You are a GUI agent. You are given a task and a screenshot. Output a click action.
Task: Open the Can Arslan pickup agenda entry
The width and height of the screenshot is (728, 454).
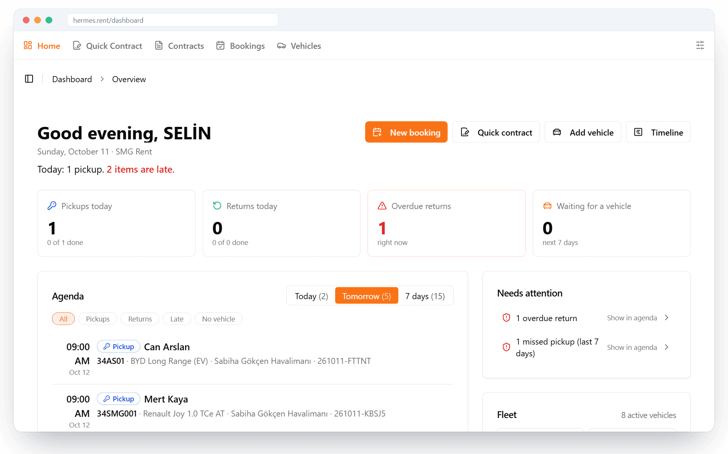coord(253,359)
